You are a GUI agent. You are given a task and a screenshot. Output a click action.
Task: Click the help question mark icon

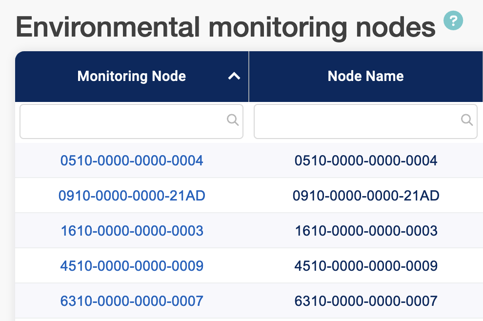pos(453,20)
